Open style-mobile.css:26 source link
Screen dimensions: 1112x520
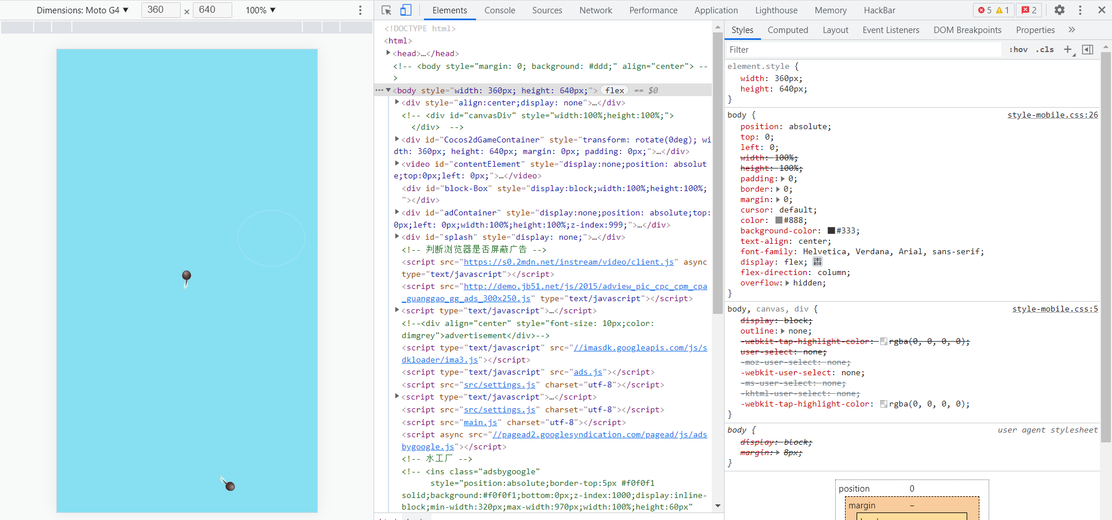pos(1052,115)
